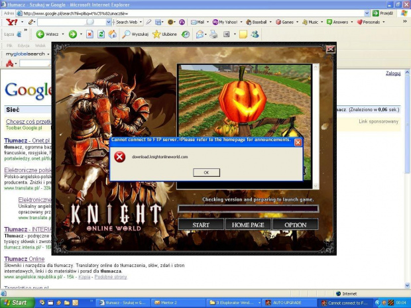
Task: Click the yellow note icon in IE toolbar
Action: (243, 34)
